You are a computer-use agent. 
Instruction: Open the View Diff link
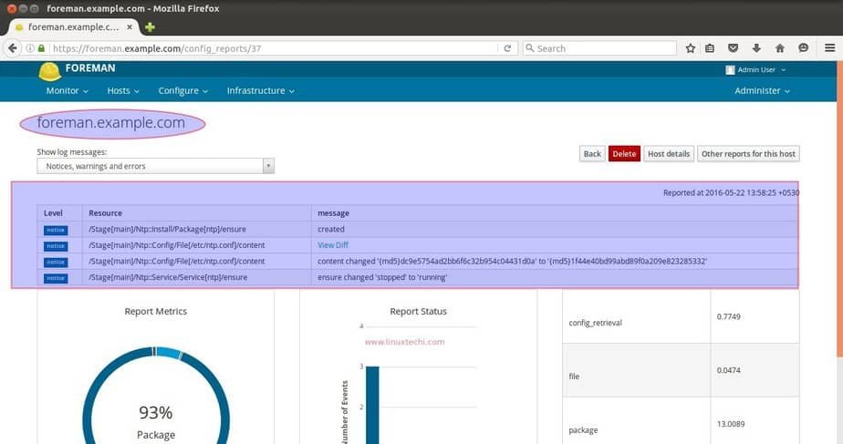(333, 245)
